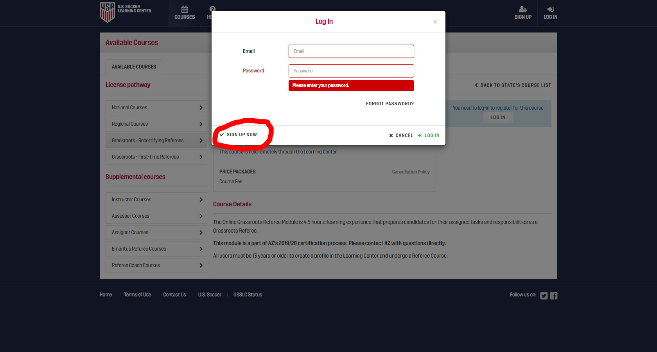This screenshot has height=352, width=657.
Task: Open the Cancellation Policy link
Action: (411, 172)
